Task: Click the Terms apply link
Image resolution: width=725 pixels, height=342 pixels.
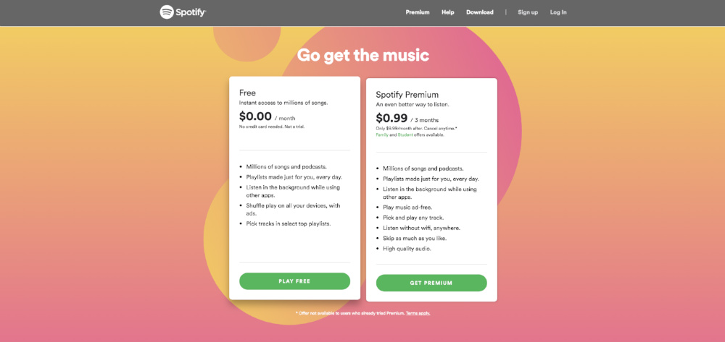Action: [418, 313]
